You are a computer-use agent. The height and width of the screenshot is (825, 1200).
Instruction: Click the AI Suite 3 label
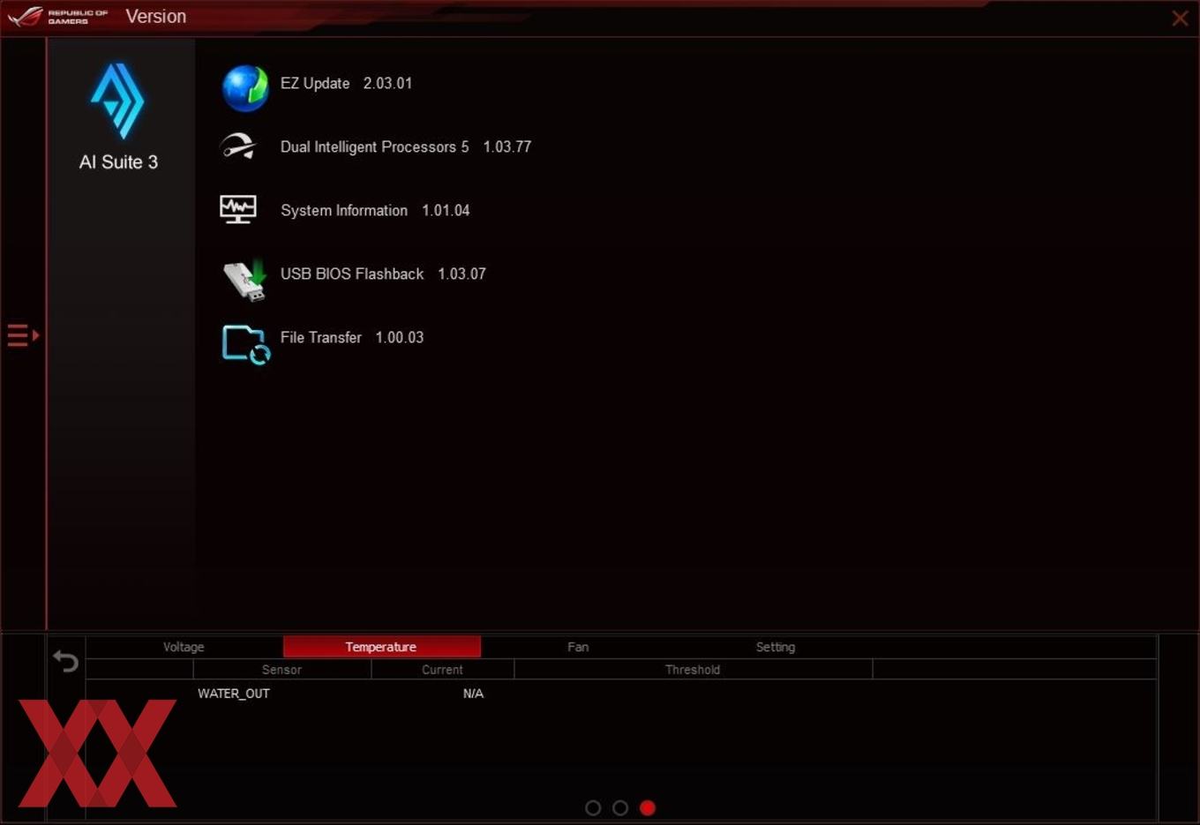click(118, 162)
